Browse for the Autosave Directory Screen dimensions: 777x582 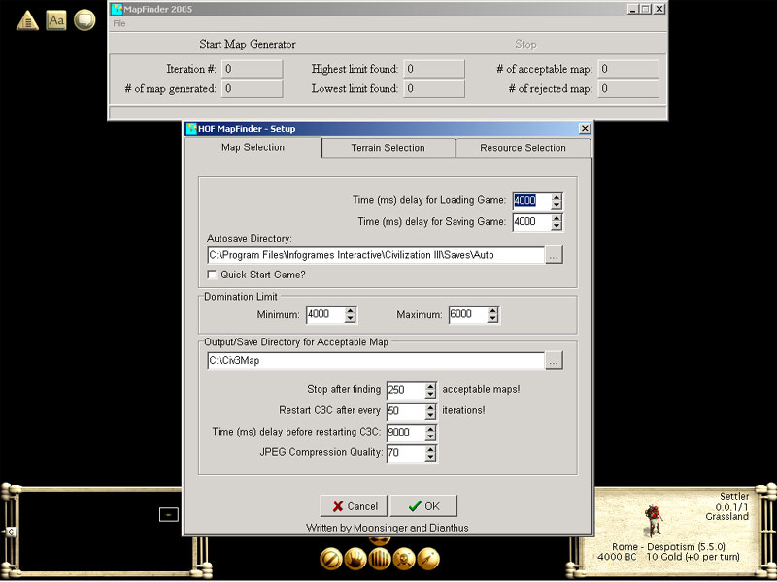click(554, 255)
